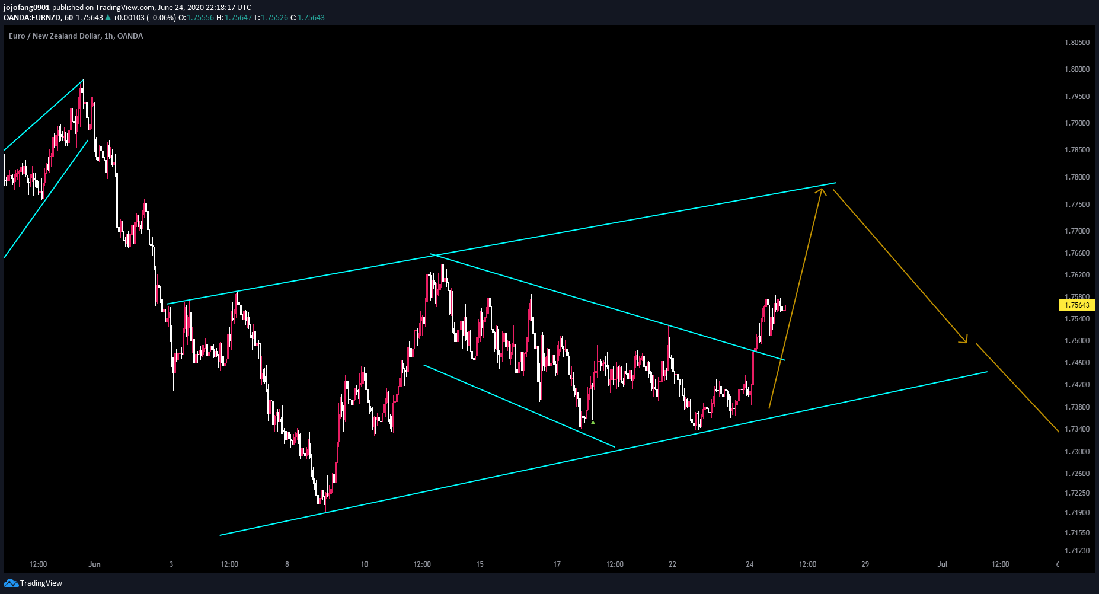Click the 1.78500 price axis label
Screen dimensions: 1099x594
[x=1077, y=150]
